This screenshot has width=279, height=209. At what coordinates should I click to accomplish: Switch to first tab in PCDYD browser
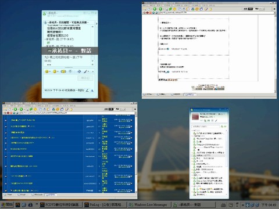[9, 195]
